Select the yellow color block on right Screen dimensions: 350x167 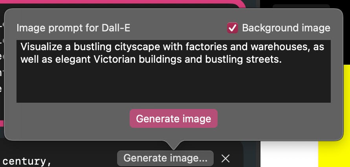pyautogui.click(x=334, y=116)
